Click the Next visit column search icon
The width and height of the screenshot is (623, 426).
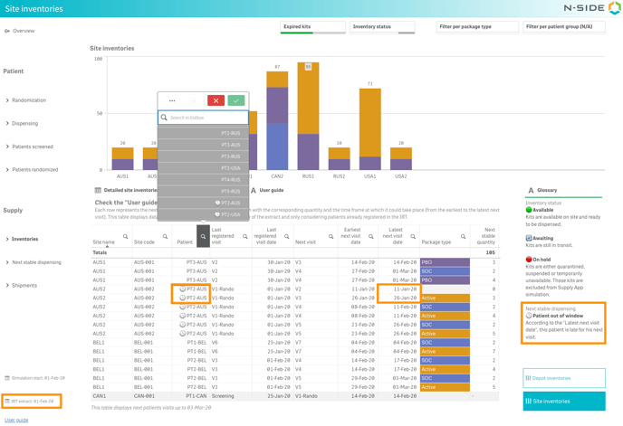331,237
